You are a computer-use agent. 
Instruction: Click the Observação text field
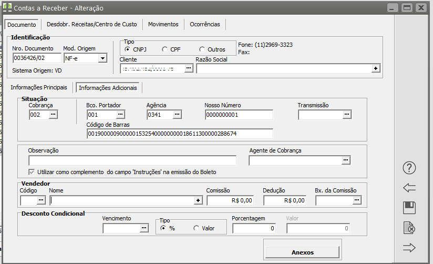[x=132, y=160]
